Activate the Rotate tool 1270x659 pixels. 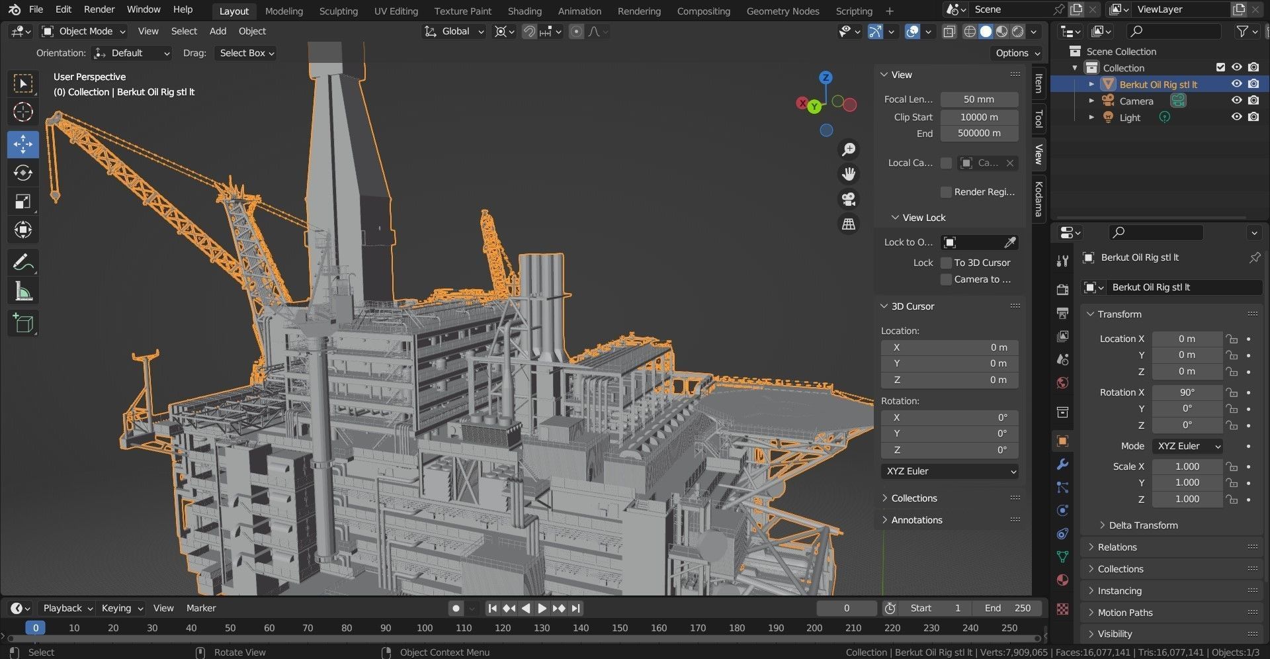[23, 173]
